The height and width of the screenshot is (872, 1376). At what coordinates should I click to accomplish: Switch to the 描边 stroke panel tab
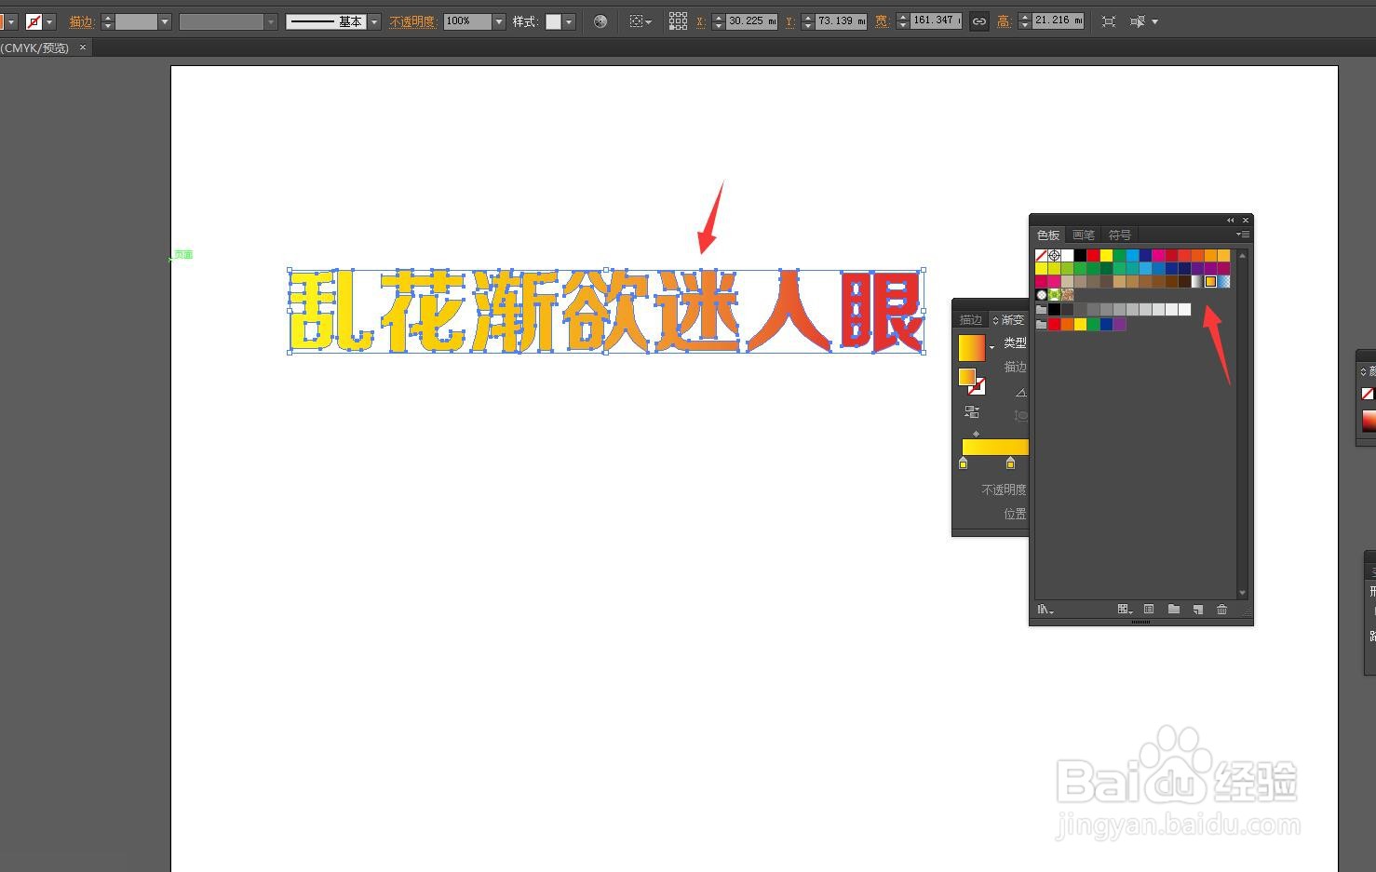coord(971,319)
